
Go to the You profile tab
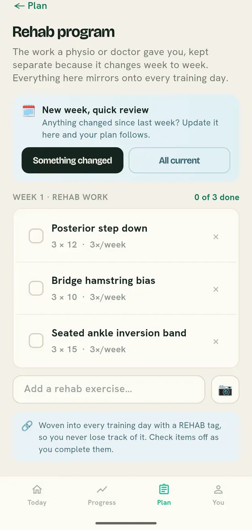click(x=218, y=495)
